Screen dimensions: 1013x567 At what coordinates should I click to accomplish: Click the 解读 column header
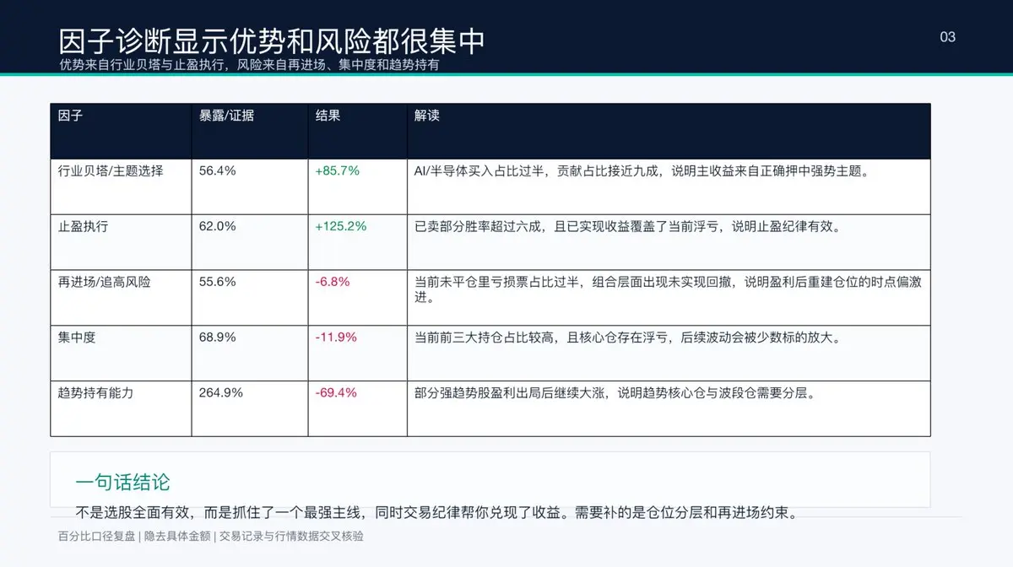(x=427, y=116)
